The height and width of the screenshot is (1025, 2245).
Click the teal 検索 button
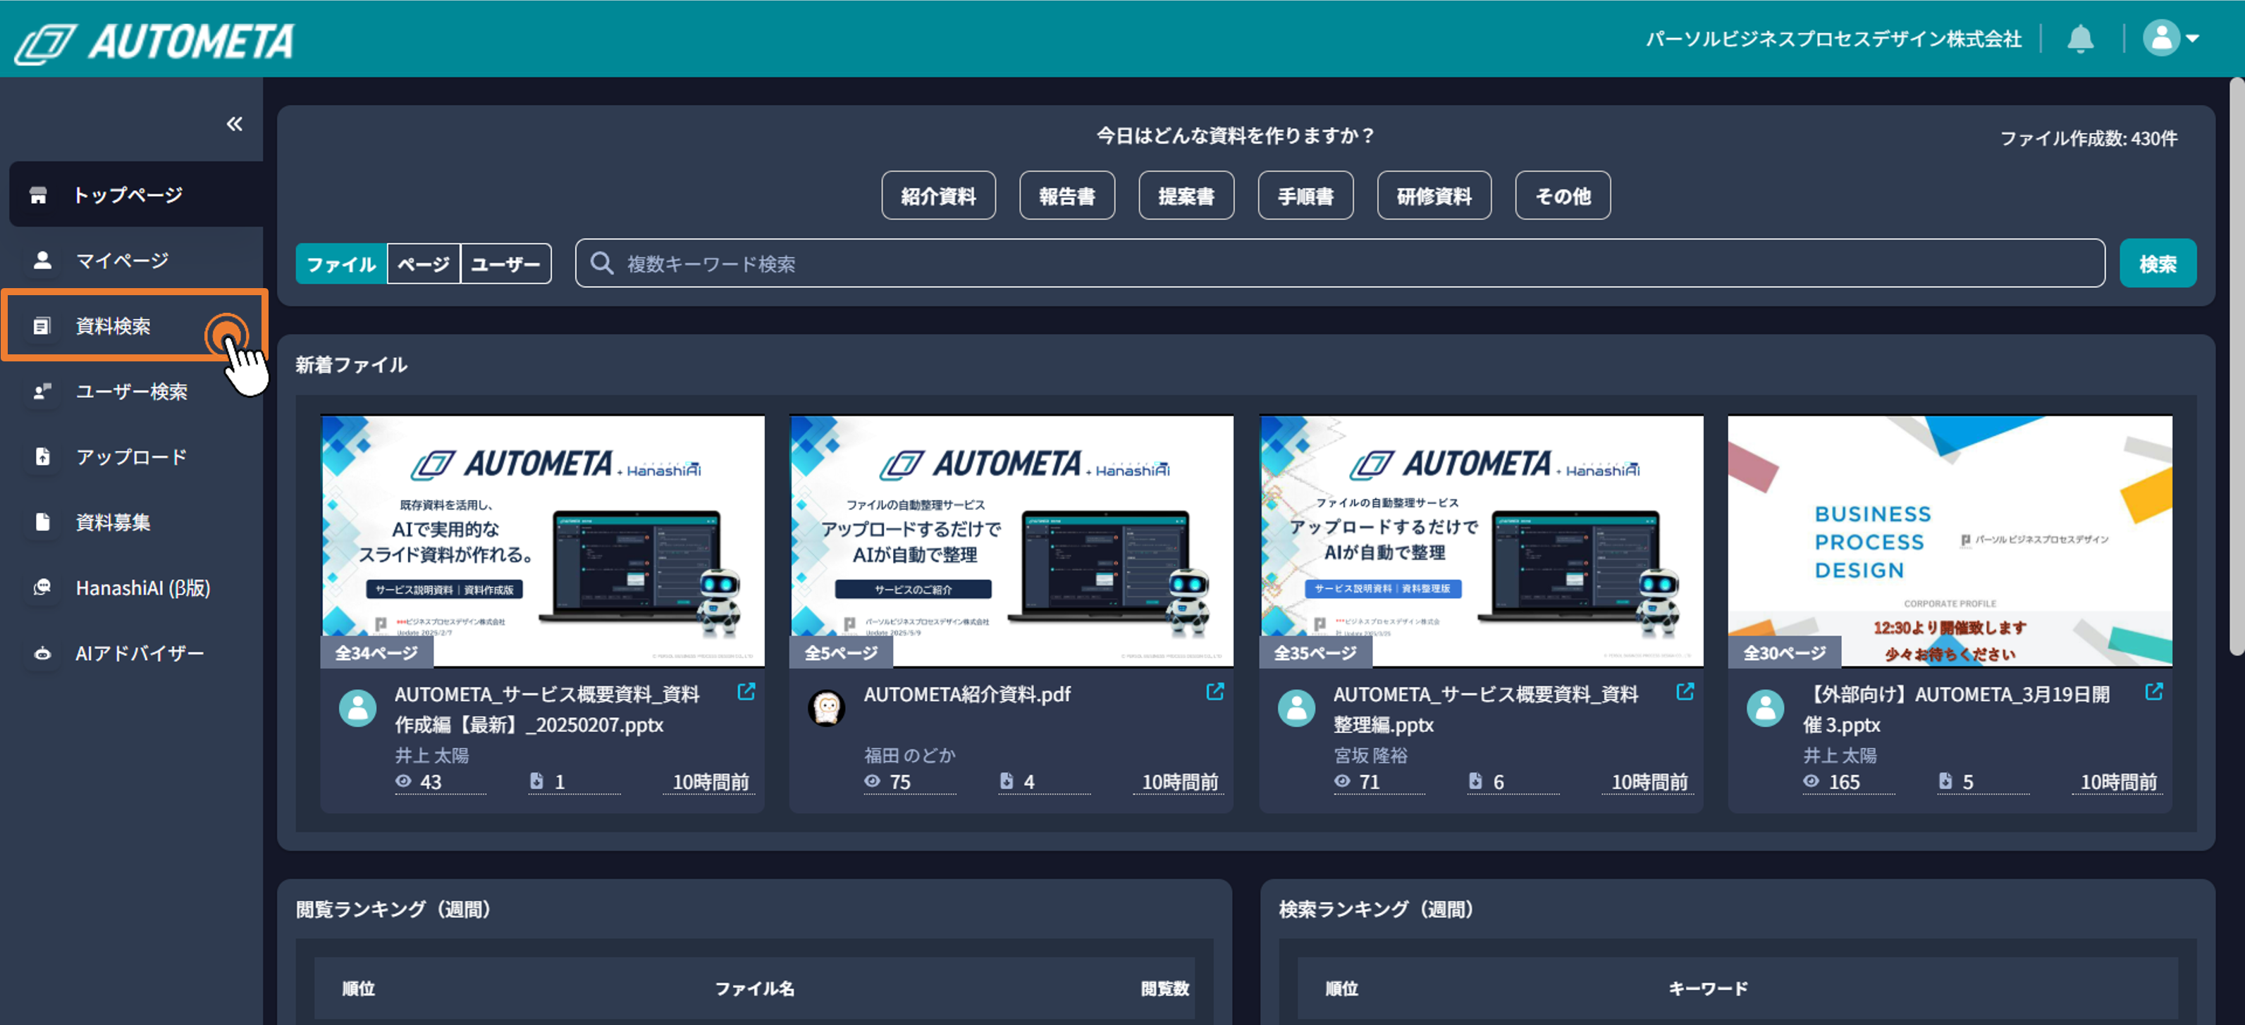coord(2157,263)
